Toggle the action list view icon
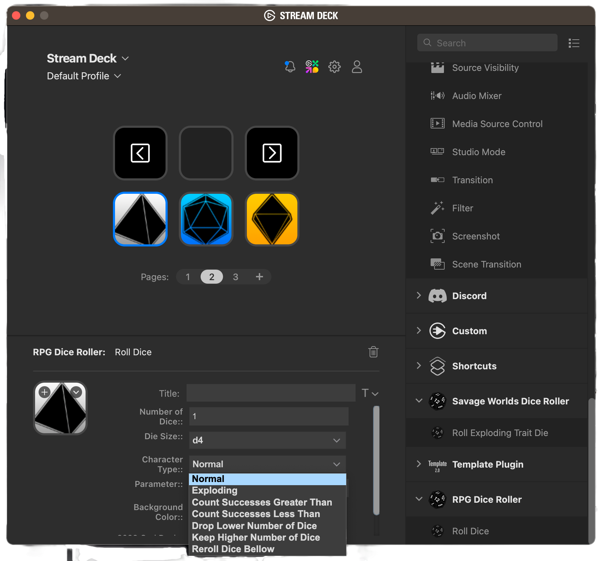Screen dimensions: 600x561 tap(574, 43)
